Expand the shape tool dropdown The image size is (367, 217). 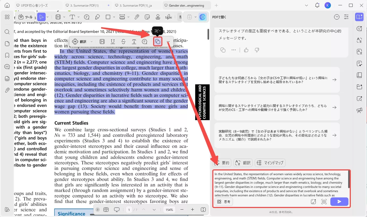114,17
